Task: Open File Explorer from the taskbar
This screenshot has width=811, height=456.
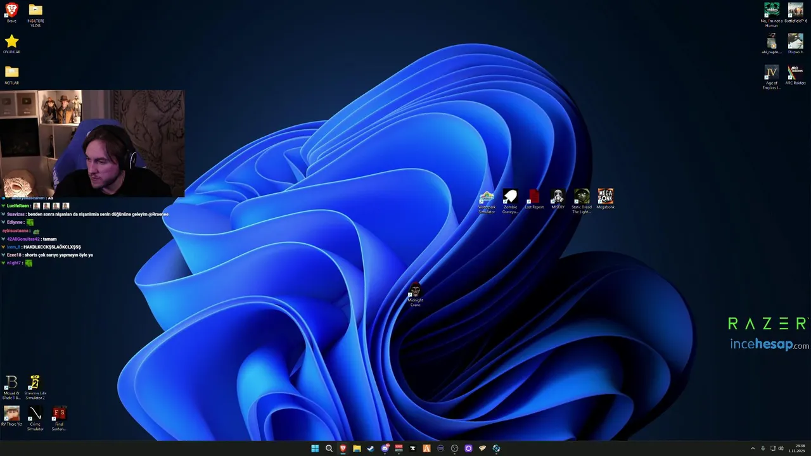Action: [357, 448]
